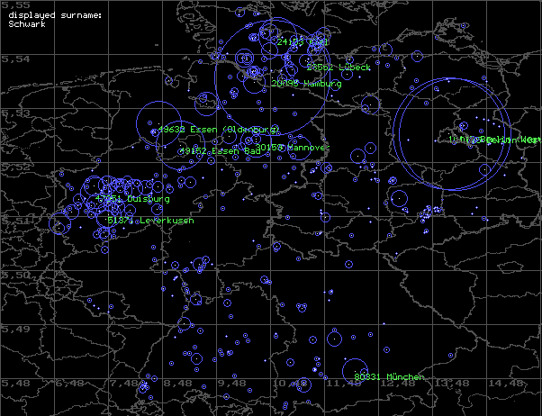Click the 5,50 latitude axis label
Viewport: 542px width, 416px height.
click(14, 275)
